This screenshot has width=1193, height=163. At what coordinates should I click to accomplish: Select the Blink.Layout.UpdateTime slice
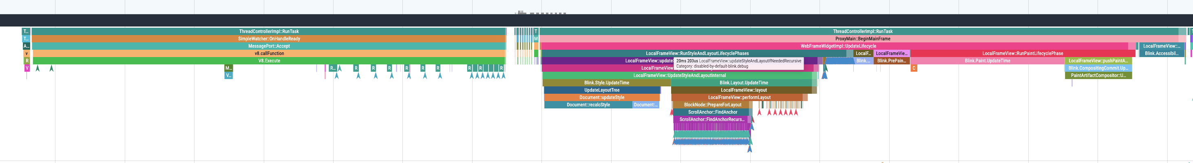(743, 83)
